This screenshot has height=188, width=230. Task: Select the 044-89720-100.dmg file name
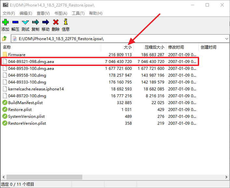click(27, 96)
